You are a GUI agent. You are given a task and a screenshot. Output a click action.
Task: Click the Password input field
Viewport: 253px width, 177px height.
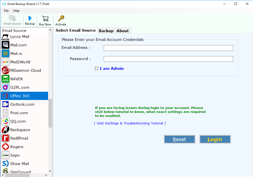[168, 59]
